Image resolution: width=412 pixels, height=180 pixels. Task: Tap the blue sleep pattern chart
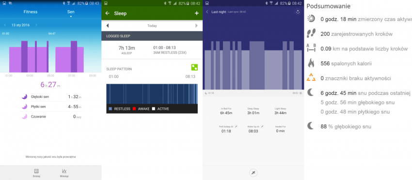click(x=152, y=94)
